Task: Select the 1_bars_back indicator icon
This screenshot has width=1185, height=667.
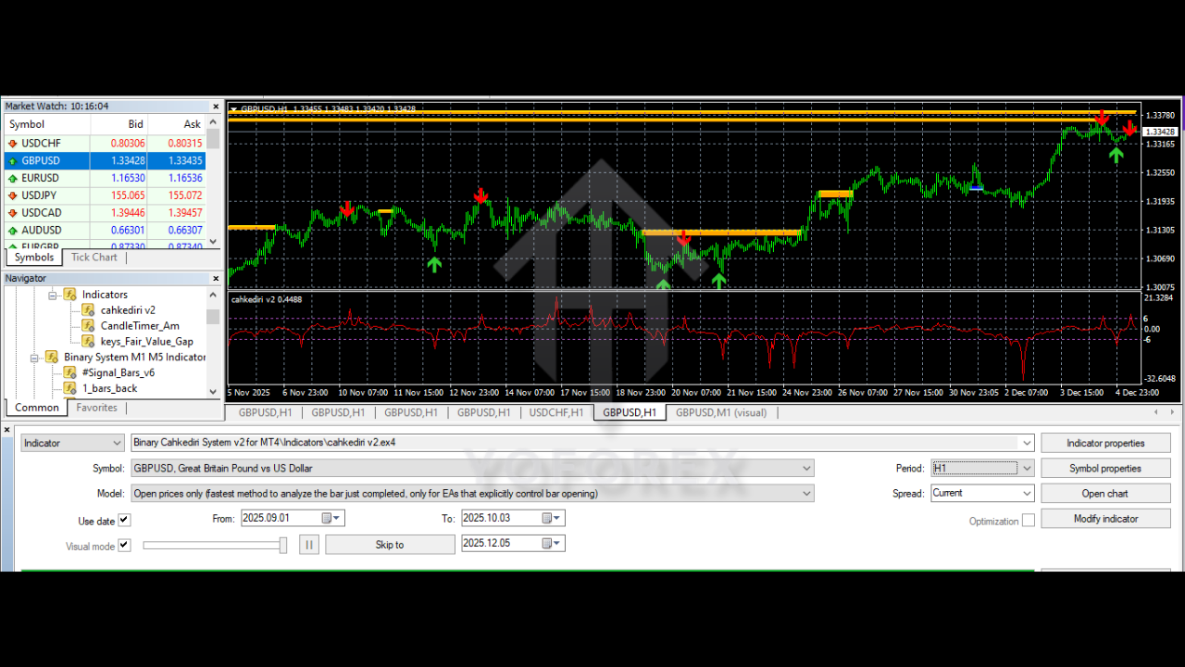Action: pyautogui.click(x=70, y=387)
